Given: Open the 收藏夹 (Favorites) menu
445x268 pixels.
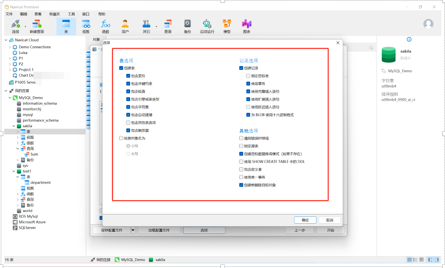Looking at the screenshot, I should (x=55, y=14).
